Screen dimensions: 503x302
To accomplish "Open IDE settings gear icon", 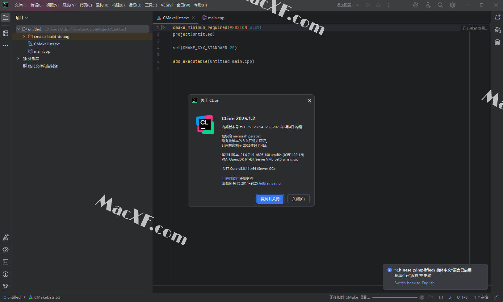I will click(x=453, y=5).
